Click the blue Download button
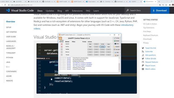 pyautogui.click(x=160, y=10)
